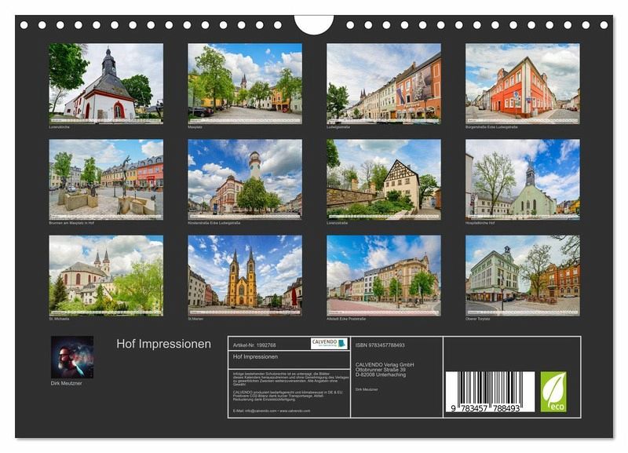Click the Artikel-Nr. 1992768 label
The height and width of the screenshot is (453, 628).
[x=253, y=343]
